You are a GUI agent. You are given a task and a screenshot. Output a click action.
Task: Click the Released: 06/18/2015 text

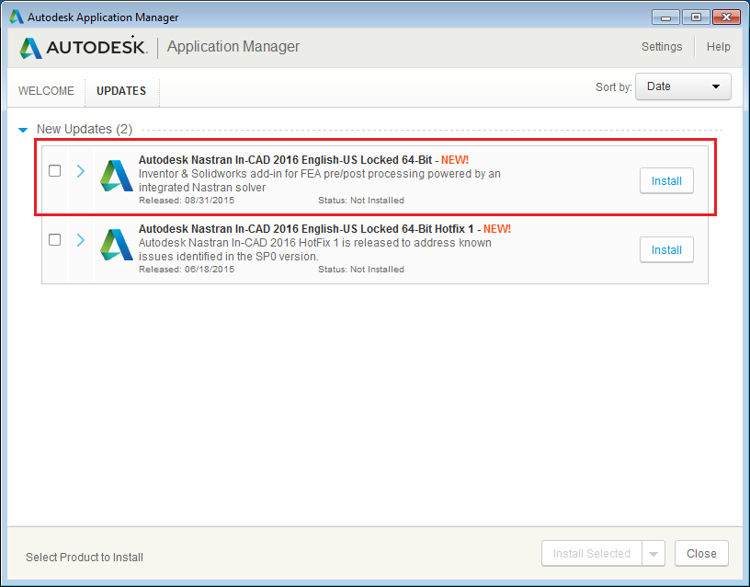coord(187,269)
